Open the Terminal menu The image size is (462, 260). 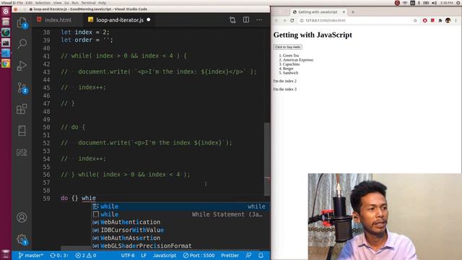pos(88,3)
